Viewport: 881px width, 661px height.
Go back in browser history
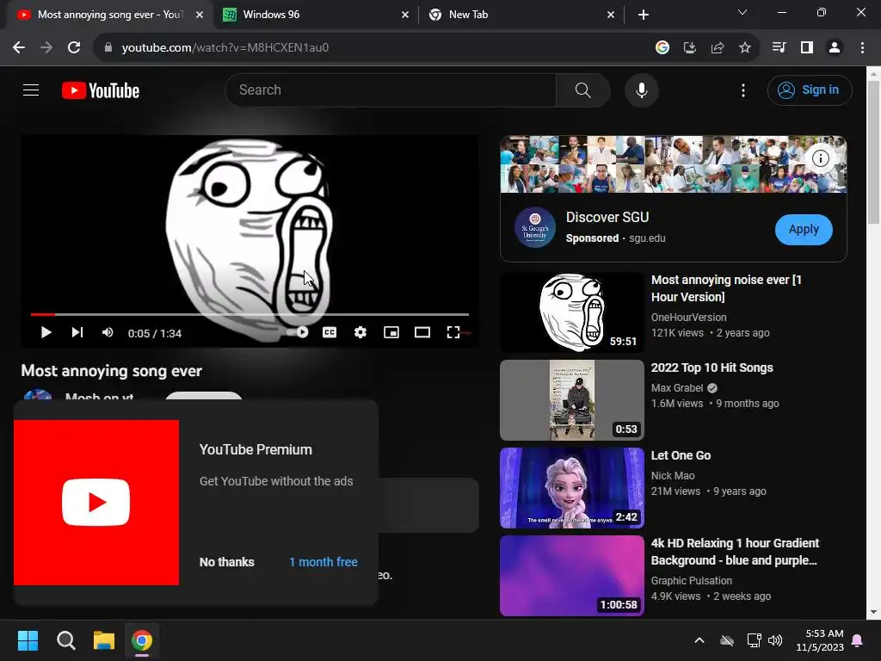click(19, 48)
